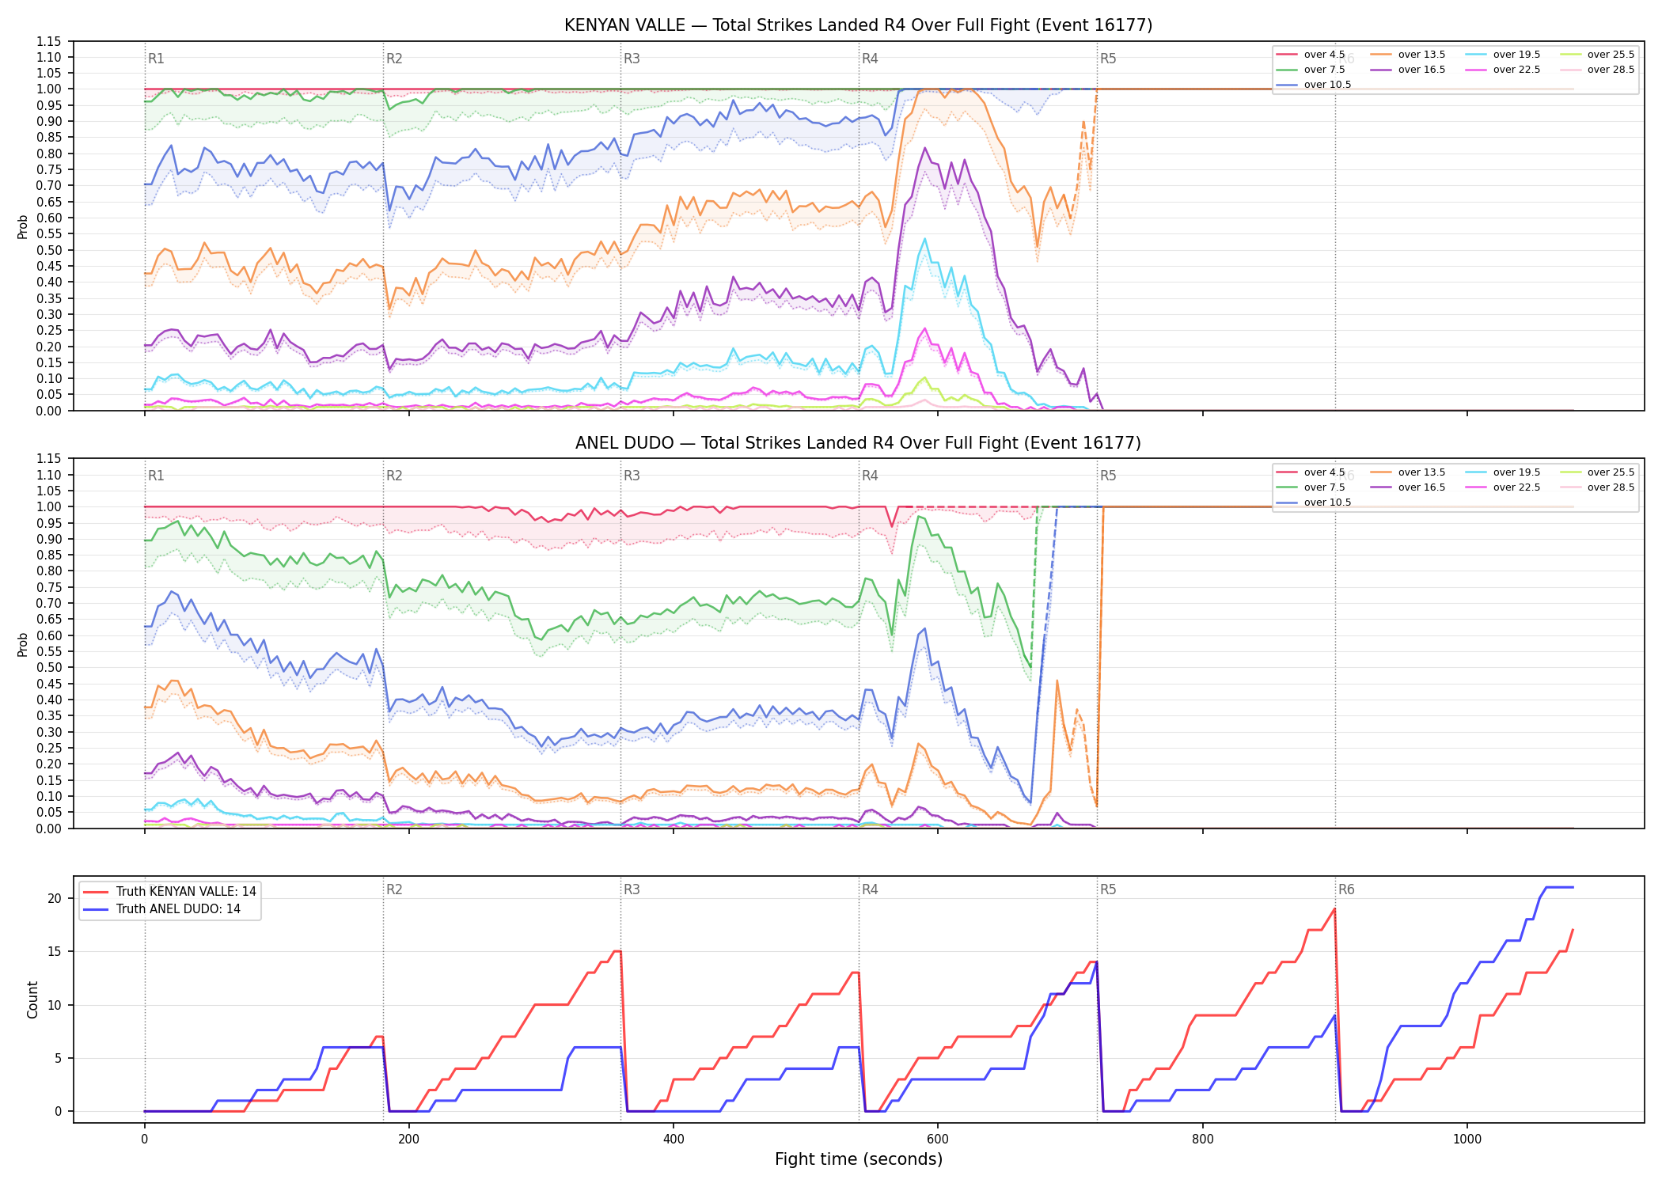
Task: Click the "1.15" tick of the ANEL DUDO chart
Action: click(x=50, y=459)
